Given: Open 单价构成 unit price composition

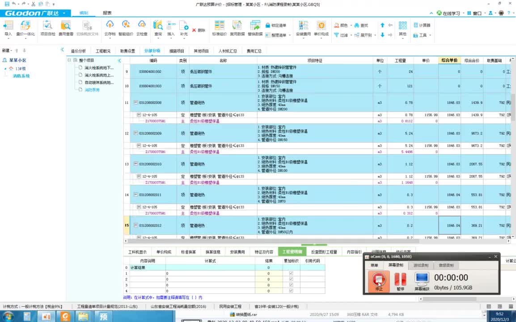Looking at the screenshot, I should tap(321, 28).
